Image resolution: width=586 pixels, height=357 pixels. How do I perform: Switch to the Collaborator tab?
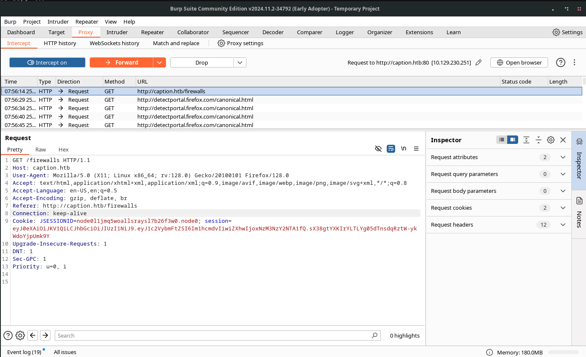coord(193,32)
